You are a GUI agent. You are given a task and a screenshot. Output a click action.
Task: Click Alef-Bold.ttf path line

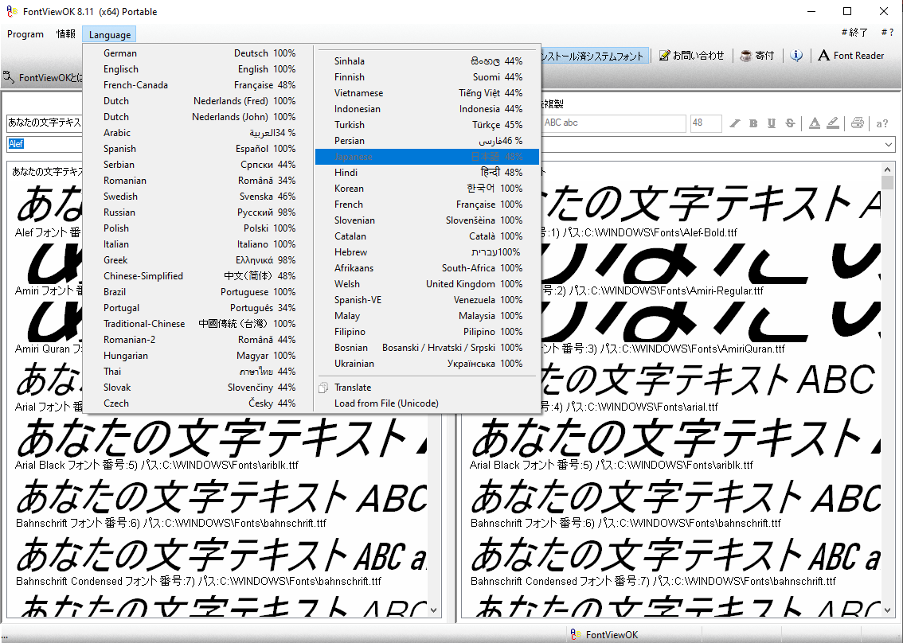pos(640,232)
